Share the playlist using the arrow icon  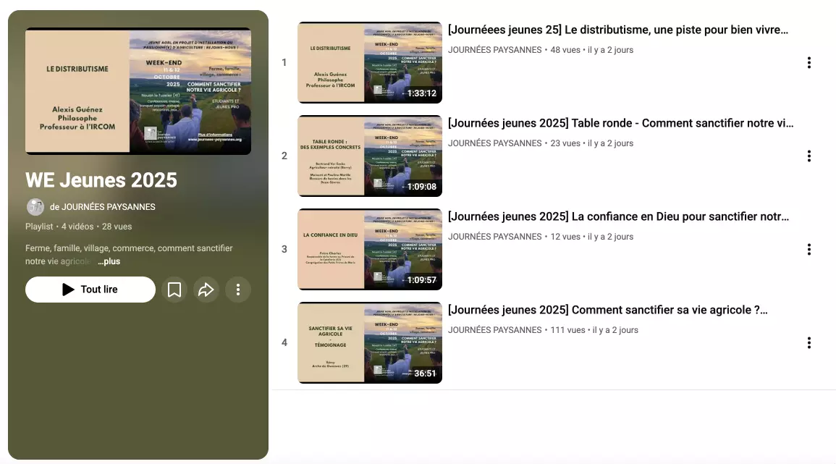pyautogui.click(x=206, y=290)
